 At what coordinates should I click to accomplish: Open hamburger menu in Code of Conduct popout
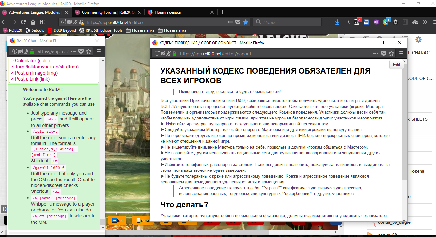pos(401,54)
